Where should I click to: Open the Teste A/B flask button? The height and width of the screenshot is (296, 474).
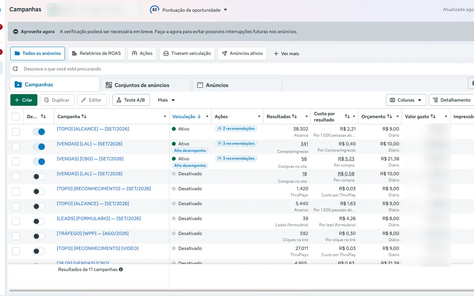131,100
